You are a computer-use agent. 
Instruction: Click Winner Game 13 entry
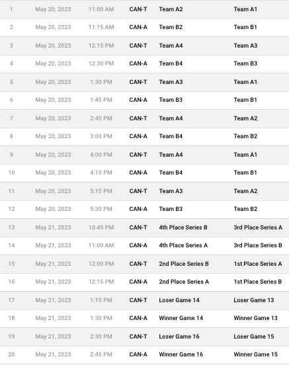255,318
